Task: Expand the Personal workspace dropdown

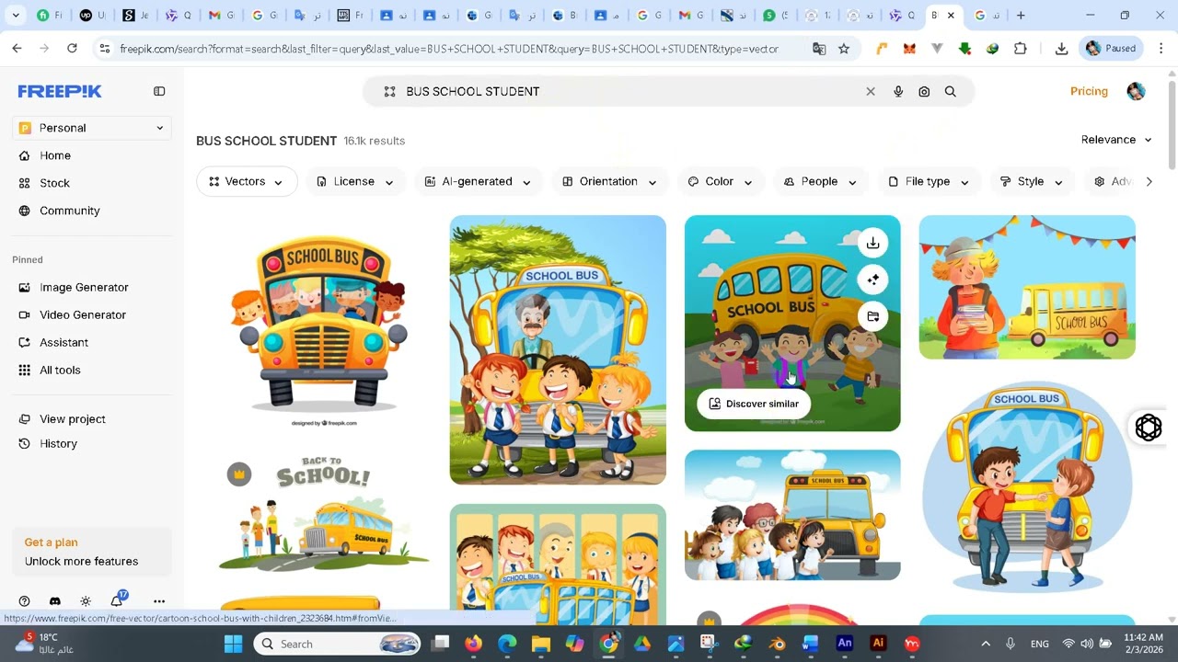Action: pyautogui.click(x=92, y=128)
